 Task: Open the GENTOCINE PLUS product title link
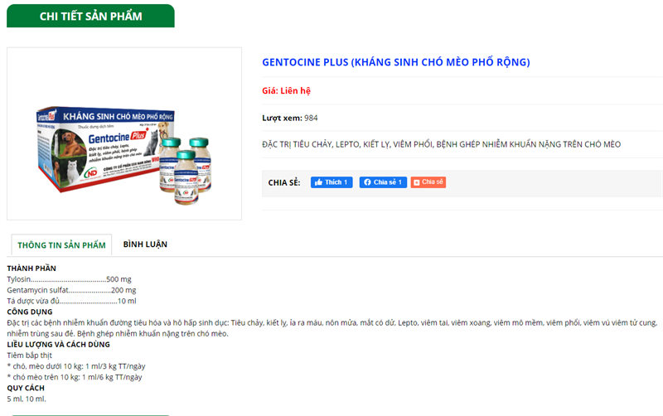point(396,62)
